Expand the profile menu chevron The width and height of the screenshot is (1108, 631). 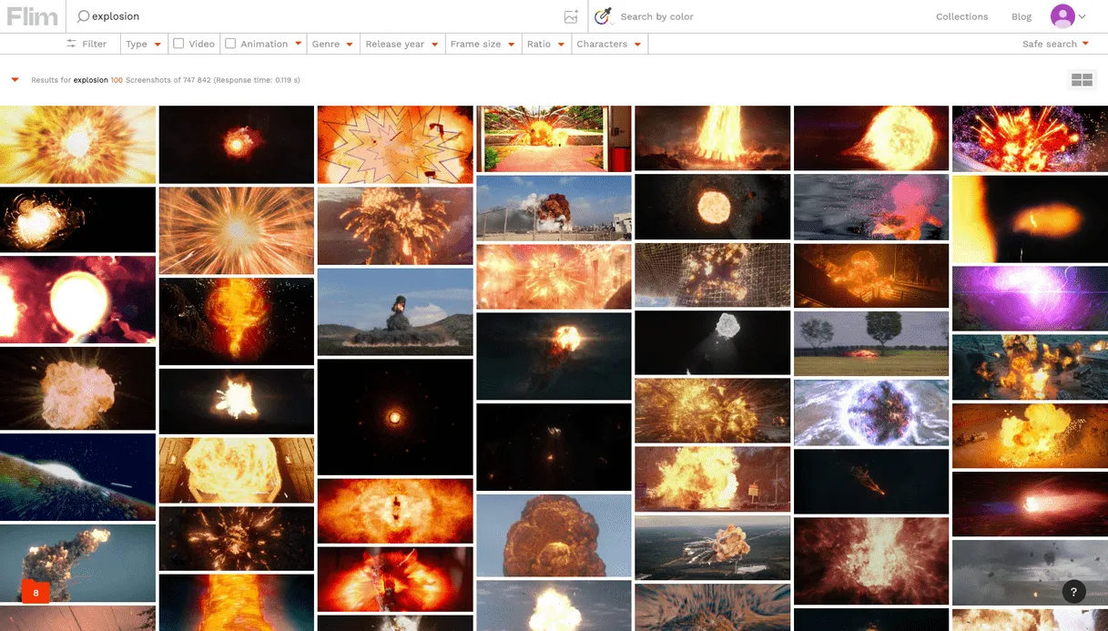click(x=1083, y=16)
